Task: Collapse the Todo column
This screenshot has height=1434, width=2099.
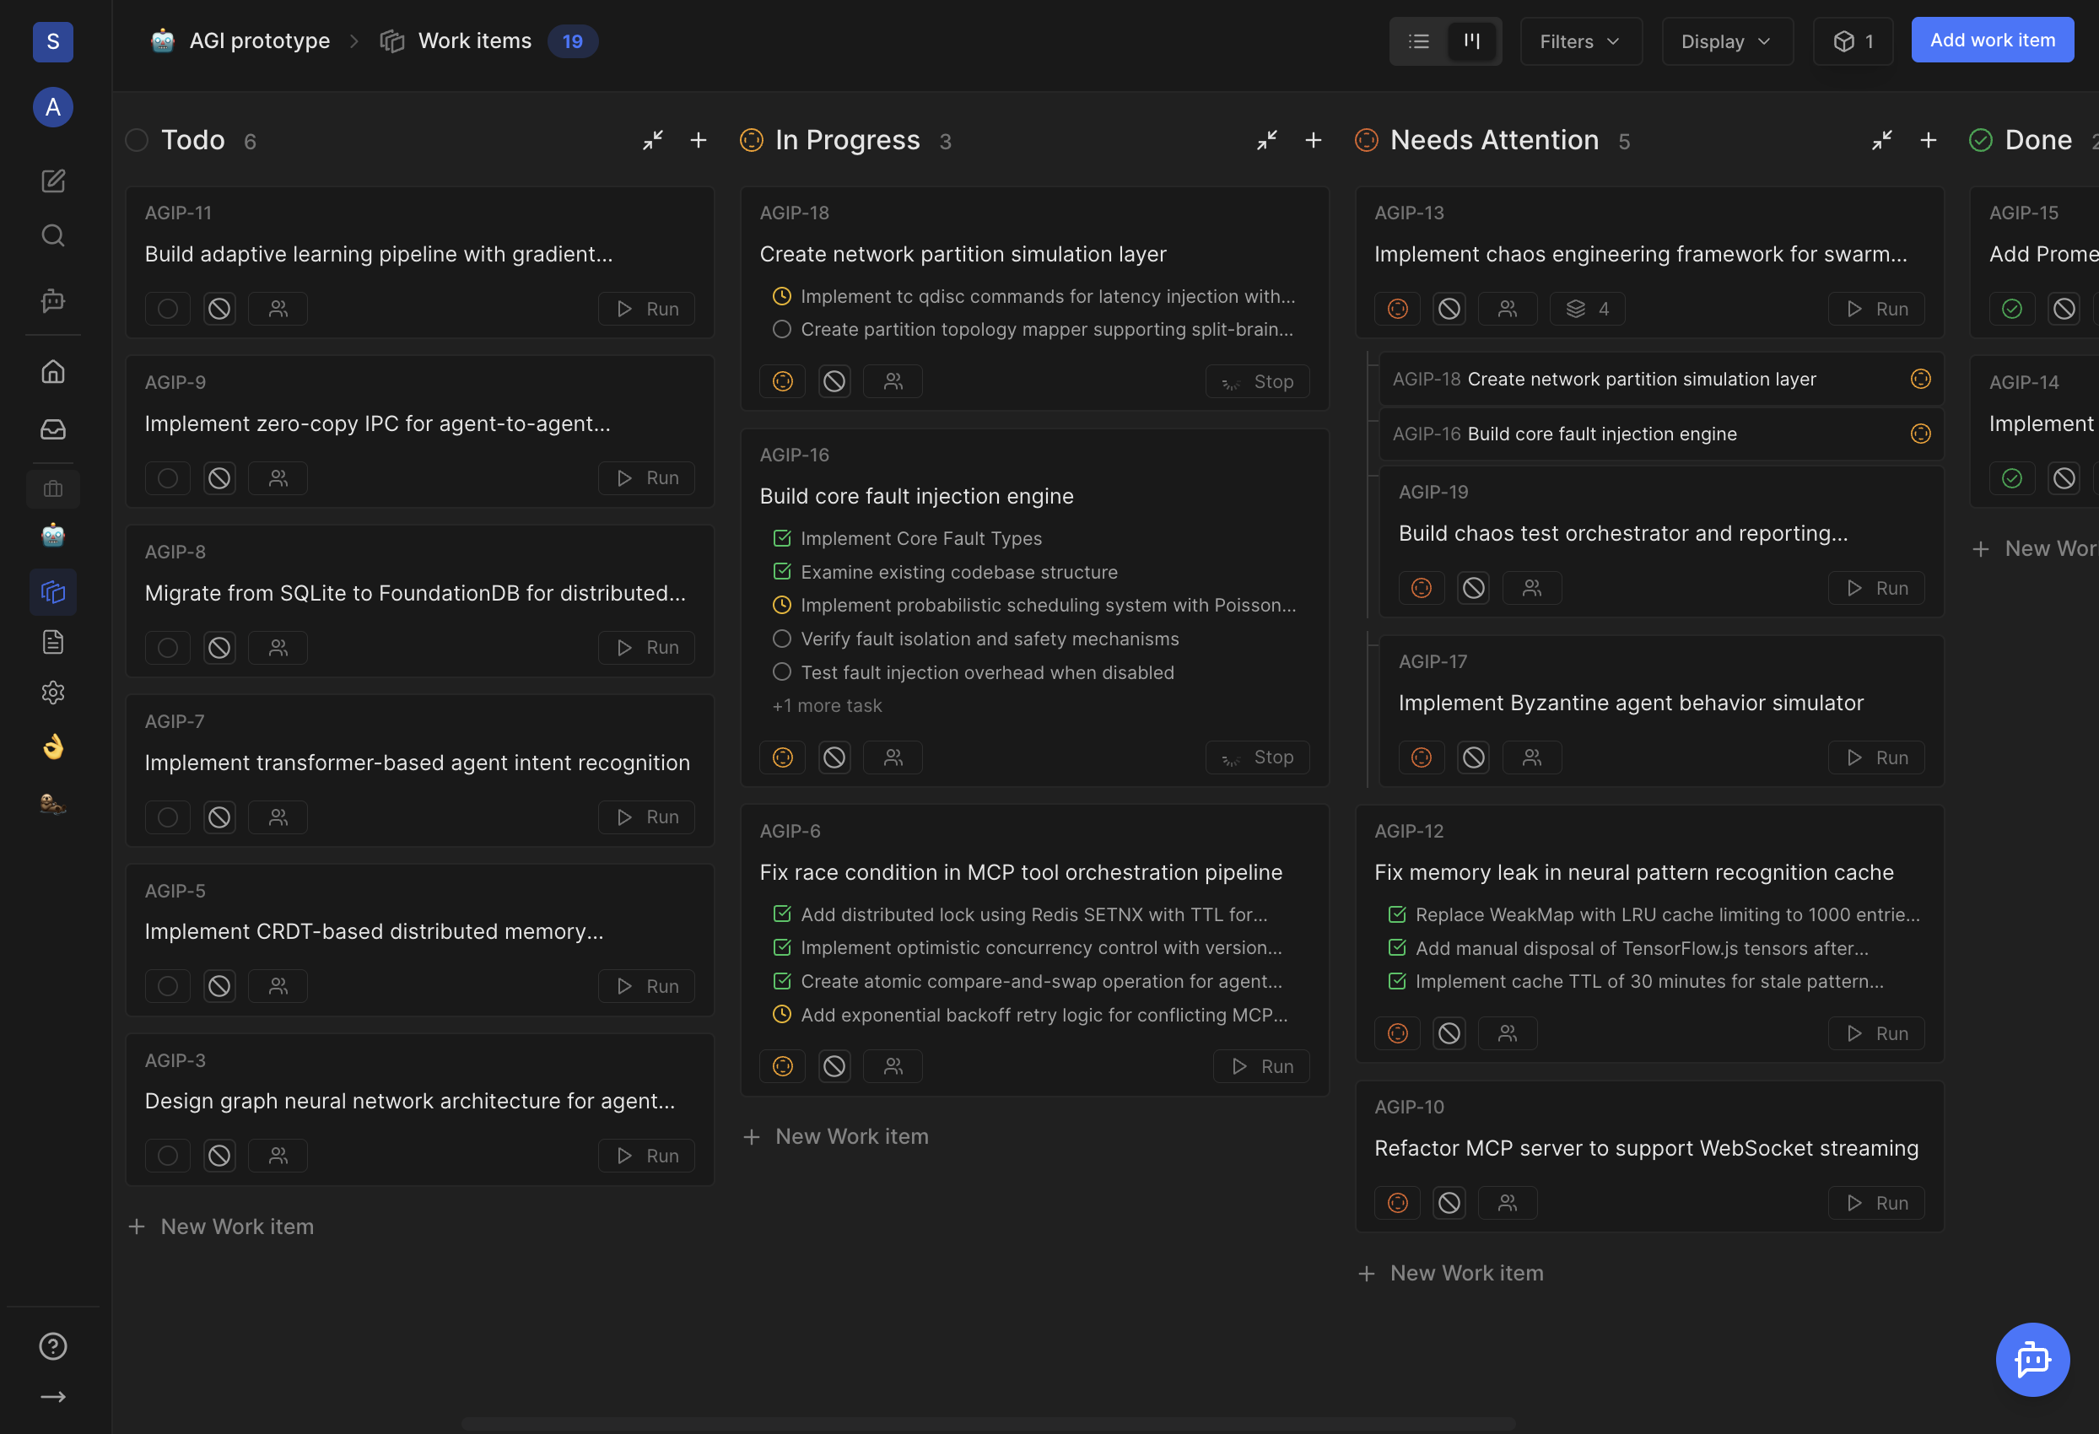Action: [652, 140]
